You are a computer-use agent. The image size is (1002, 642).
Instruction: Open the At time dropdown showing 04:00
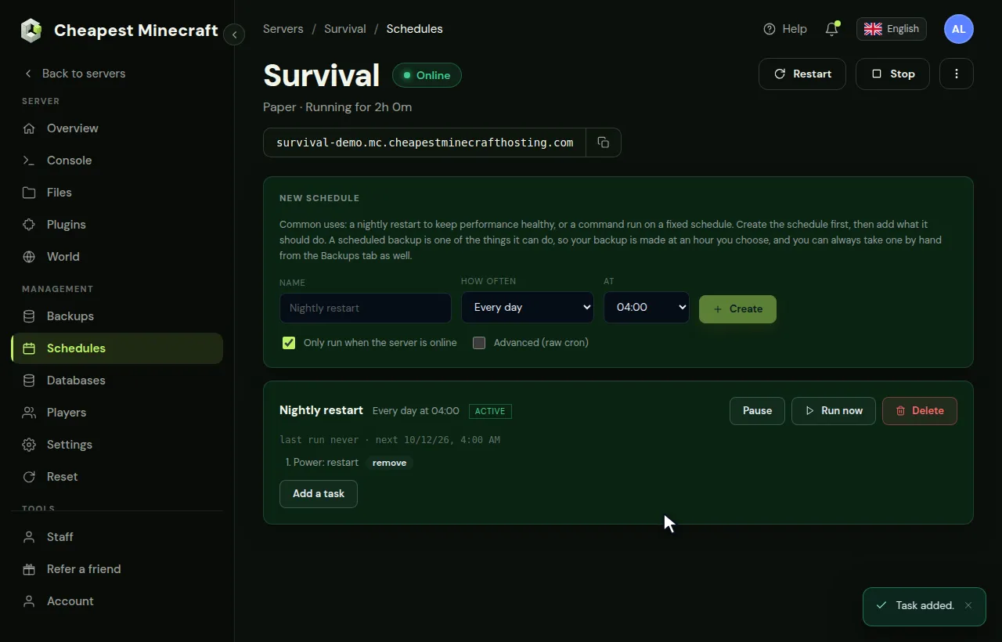tap(647, 308)
